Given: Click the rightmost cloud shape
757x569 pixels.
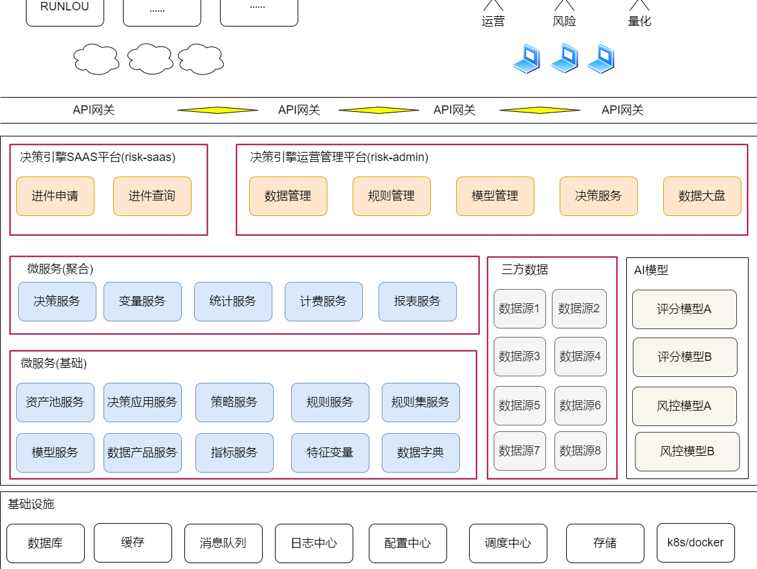Looking at the screenshot, I should [201, 59].
